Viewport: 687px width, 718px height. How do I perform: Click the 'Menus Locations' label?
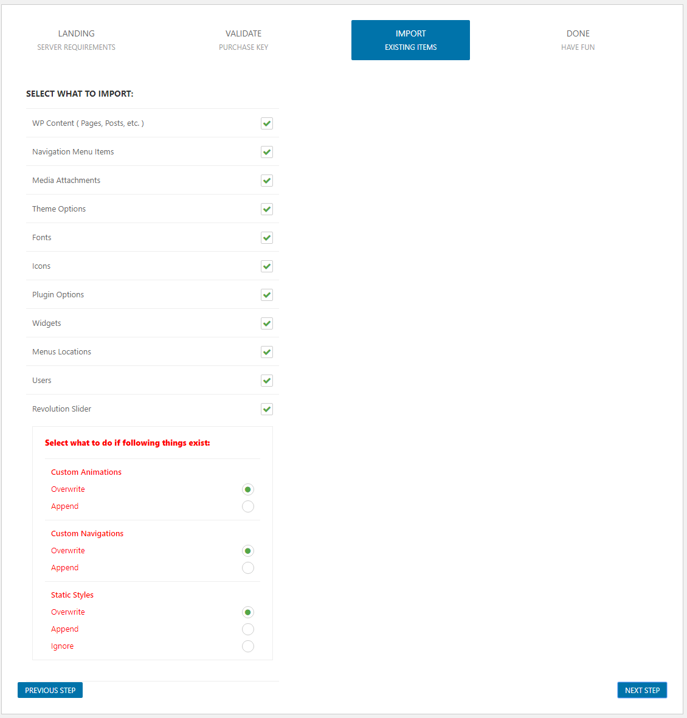pos(61,351)
